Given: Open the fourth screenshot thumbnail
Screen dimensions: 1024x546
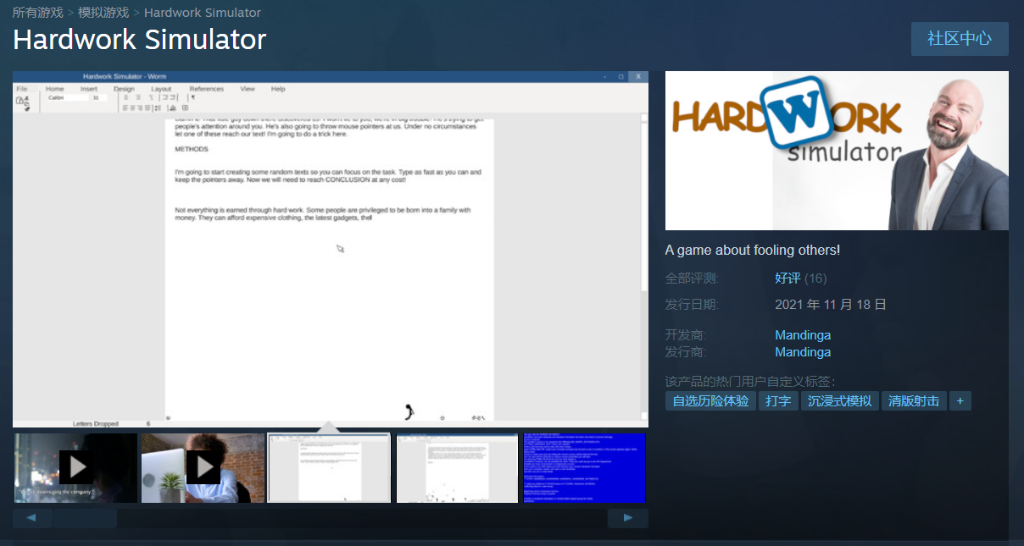Looking at the screenshot, I should (457, 468).
